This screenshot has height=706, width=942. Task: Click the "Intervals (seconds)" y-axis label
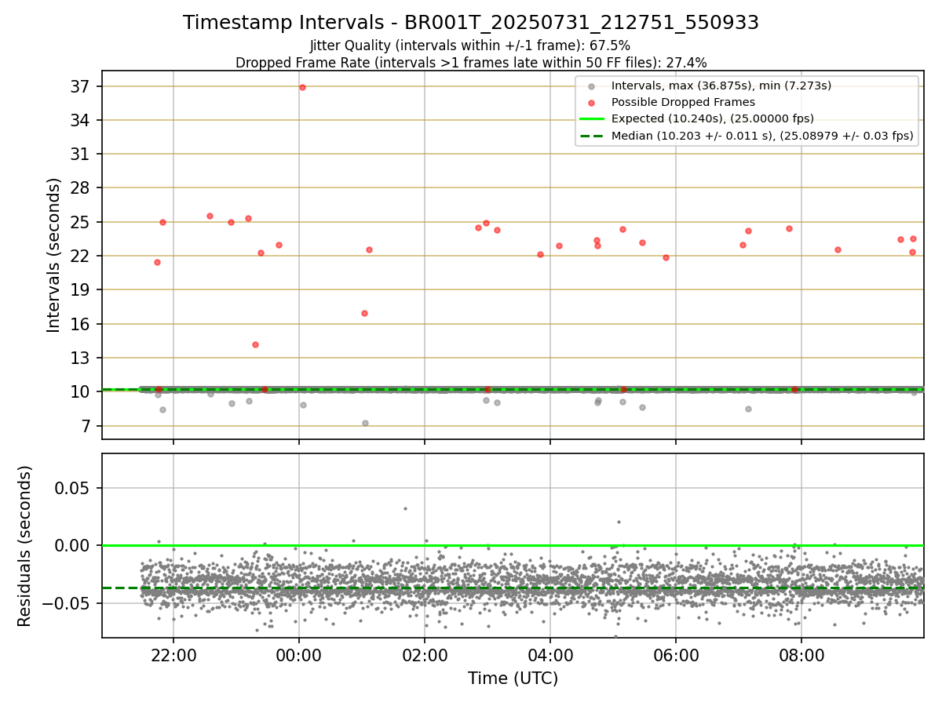[53, 255]
